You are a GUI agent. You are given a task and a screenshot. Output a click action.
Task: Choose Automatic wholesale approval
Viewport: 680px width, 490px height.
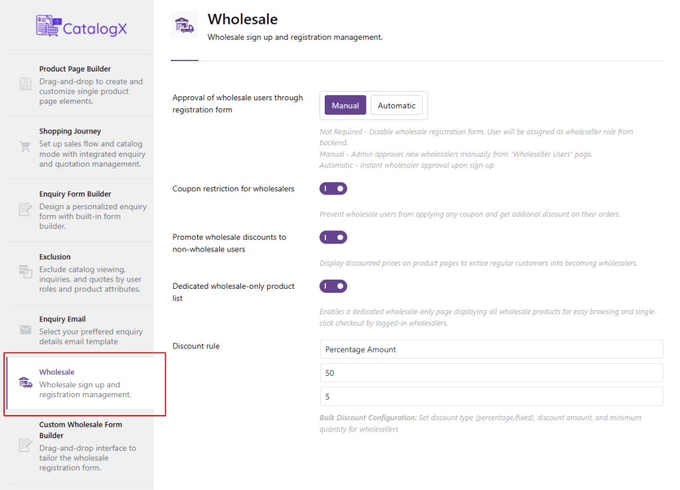(396, 105)
